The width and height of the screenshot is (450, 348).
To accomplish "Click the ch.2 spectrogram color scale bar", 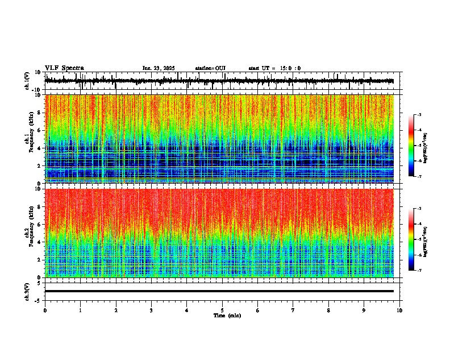I will 411,239.
